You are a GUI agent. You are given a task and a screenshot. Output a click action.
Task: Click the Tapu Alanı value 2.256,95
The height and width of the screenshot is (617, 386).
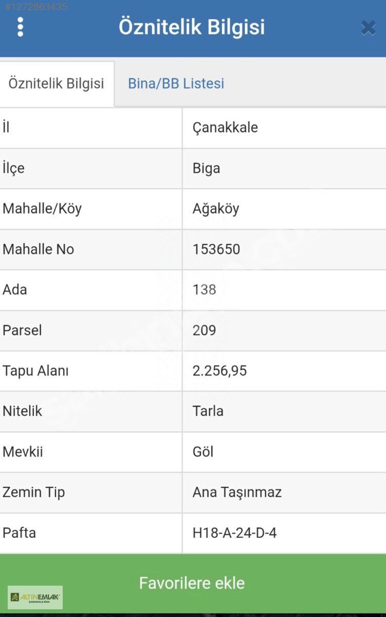tap(219, 371)
